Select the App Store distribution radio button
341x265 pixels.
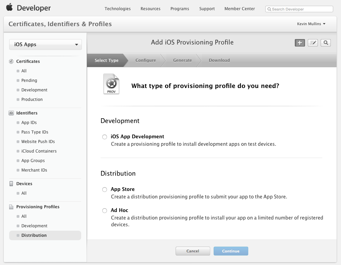105,190
